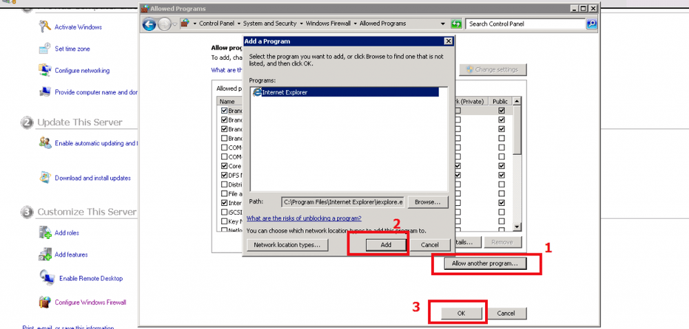Enable the Distri row checkbox
Image resolution: width=689 pixels, height=329 pixels.
click(x=225, y=184)
